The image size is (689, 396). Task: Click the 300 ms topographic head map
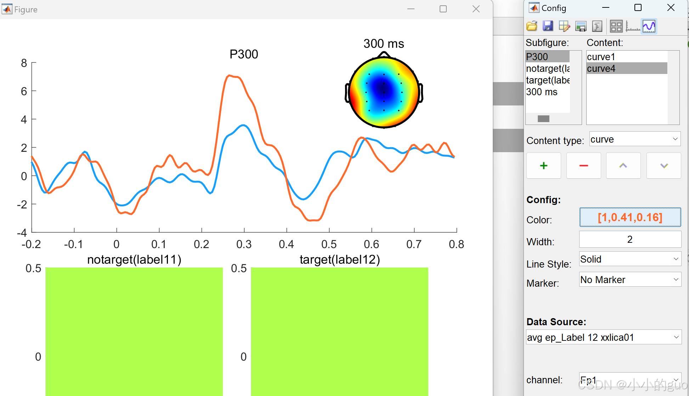tap(384, 91)
